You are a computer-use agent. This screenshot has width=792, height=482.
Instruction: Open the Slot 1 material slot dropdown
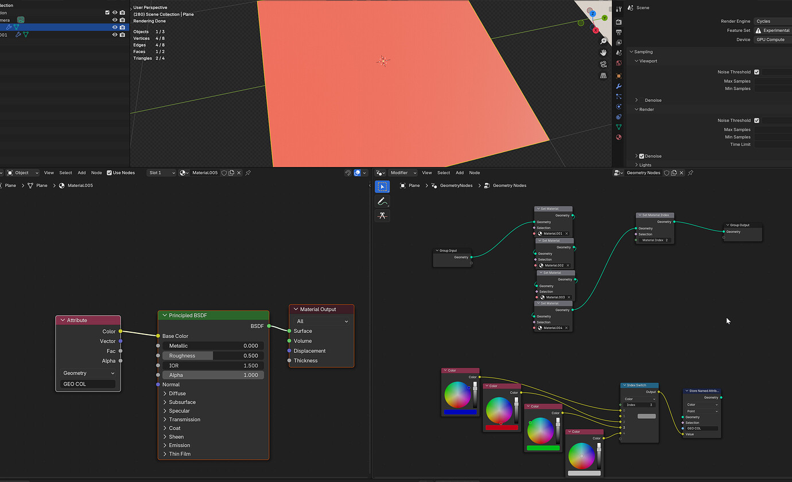(161, 173)
